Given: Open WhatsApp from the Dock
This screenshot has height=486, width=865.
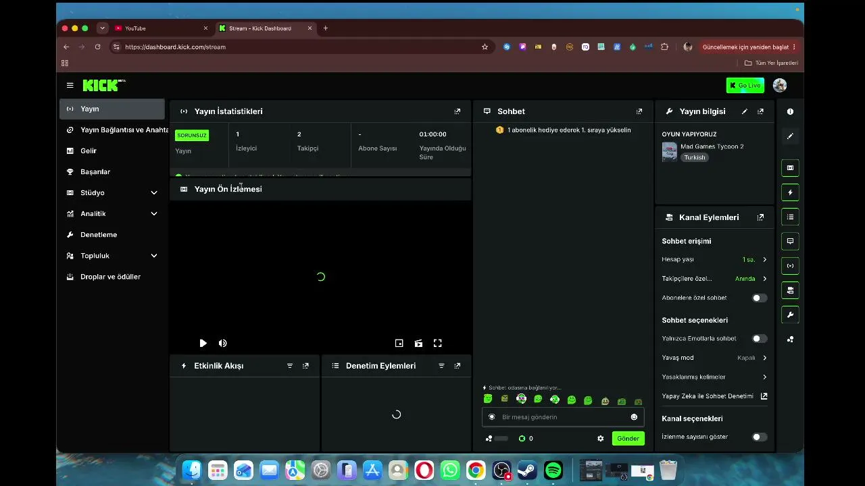Looking at the screenshot, I should tap(450, 470).
